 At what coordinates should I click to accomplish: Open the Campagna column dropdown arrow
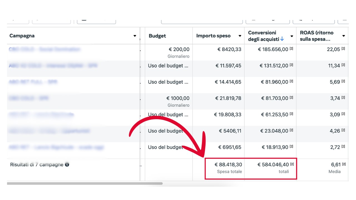pyautogui.click(x=135, y=36)
